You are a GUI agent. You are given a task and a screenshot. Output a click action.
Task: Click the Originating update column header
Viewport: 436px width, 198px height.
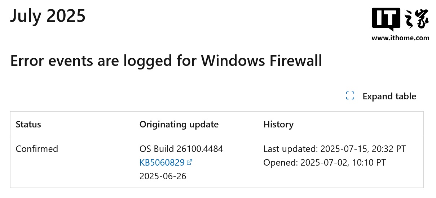(x=179, y=125)
